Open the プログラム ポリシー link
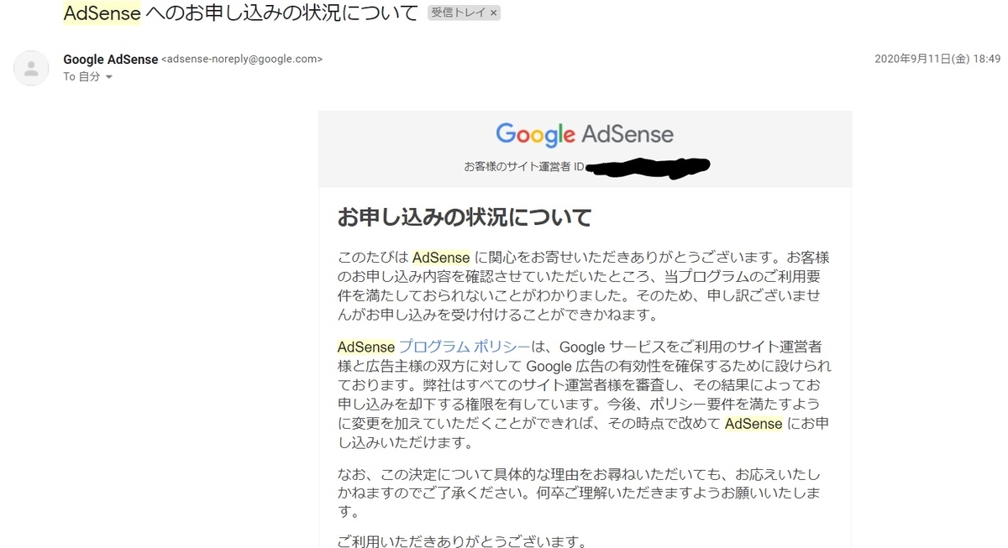This screenshot has width=1008, height=548. (x=464, y=347)
